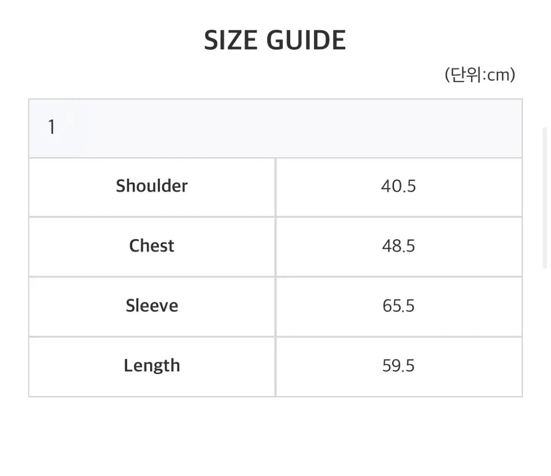The image size is (551, 476).
Task: Click the cm text in the unit label
Action: click(498, 75)
